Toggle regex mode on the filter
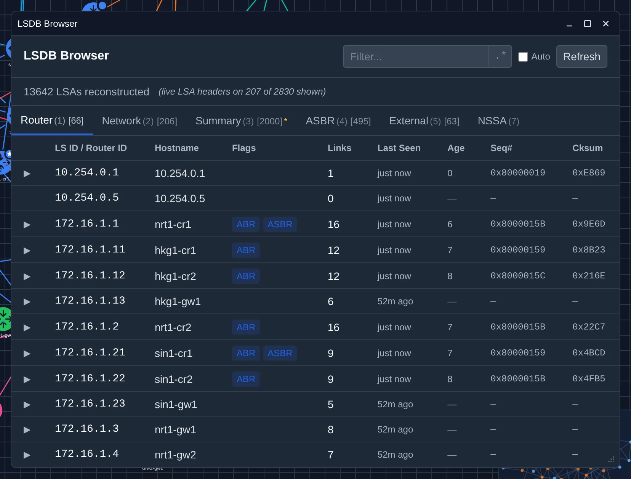 500,56
